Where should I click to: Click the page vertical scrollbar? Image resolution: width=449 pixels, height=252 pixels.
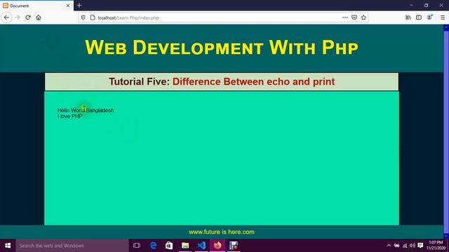point(446,132)
